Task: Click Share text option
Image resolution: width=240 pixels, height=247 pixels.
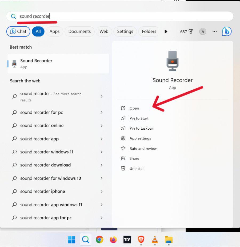Action: pos(134,158)
